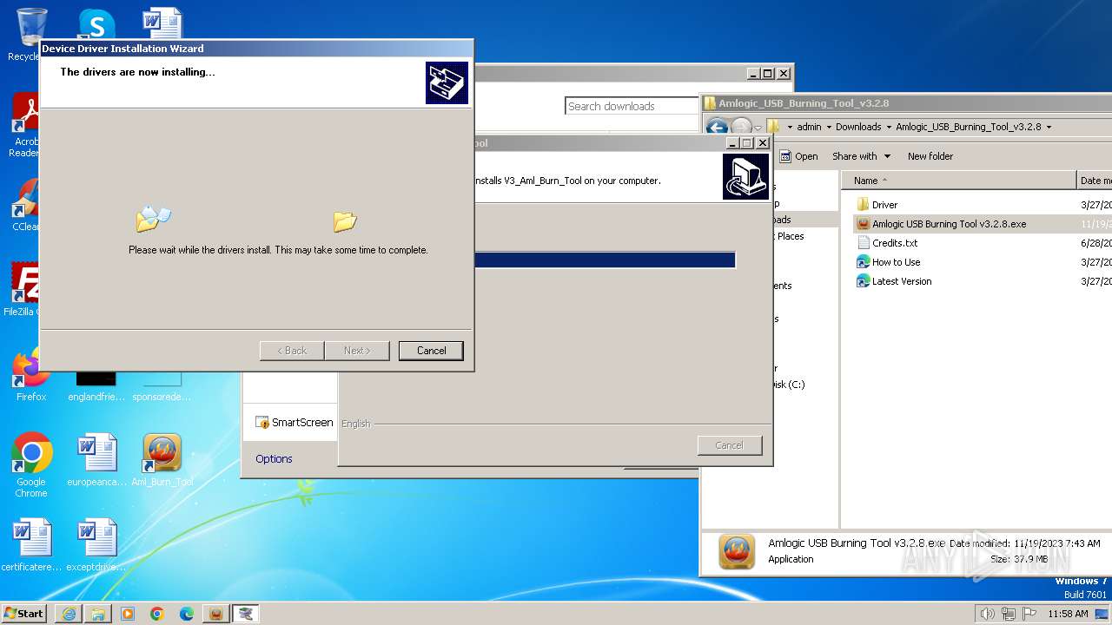Expand dropdown arrow before admin breadcrumb
Screen dimensions: 1112x625
(x=790, y=127)
